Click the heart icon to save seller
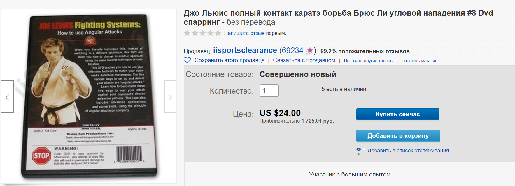Image resolution: width=515 pixels, height=186 pixels. [x=187, y=60]
